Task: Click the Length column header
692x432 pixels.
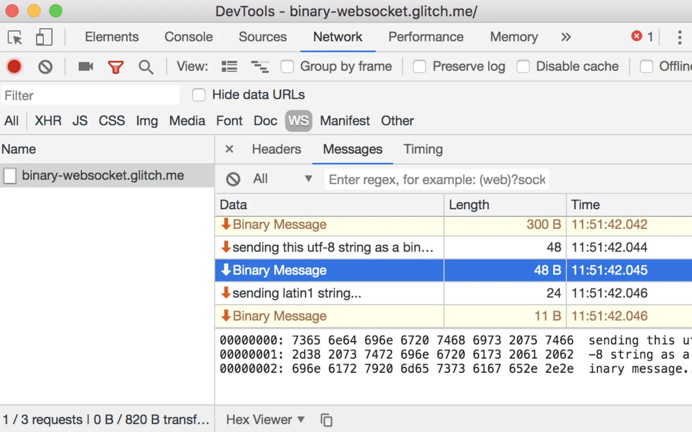Action: (x=505, y=205)
